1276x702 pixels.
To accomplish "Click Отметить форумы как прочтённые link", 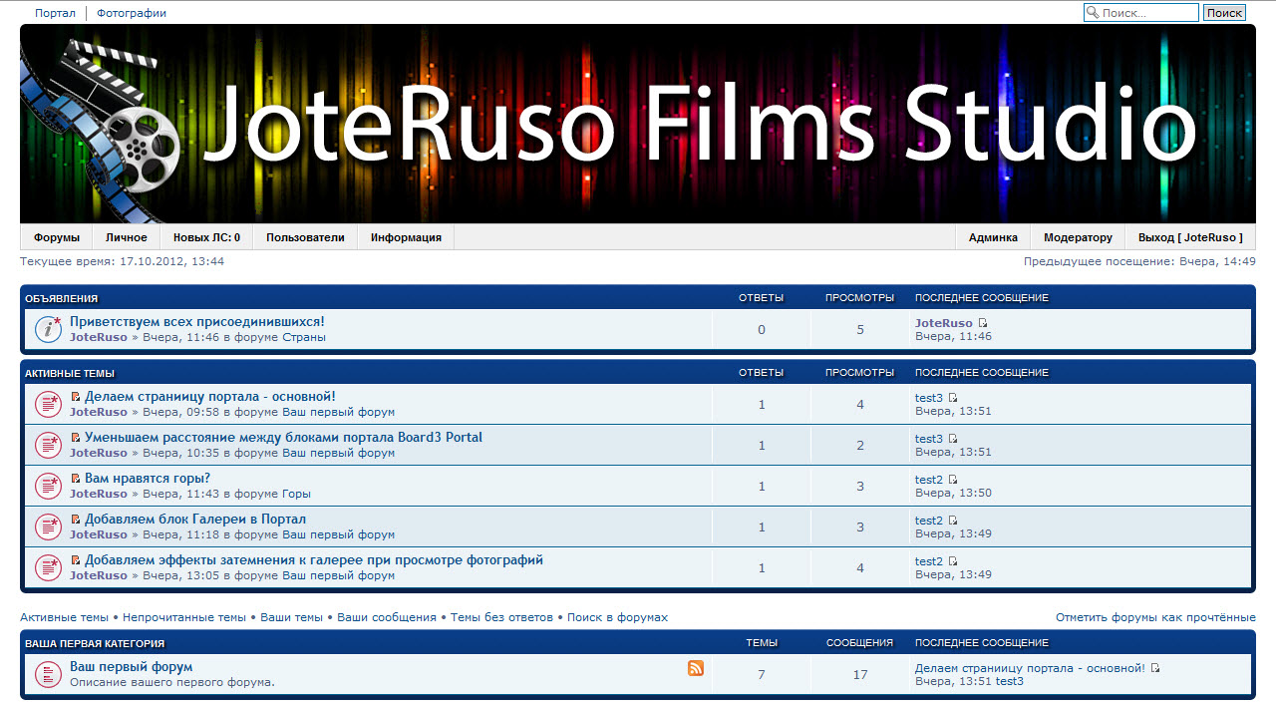I will pos(1155,617).
